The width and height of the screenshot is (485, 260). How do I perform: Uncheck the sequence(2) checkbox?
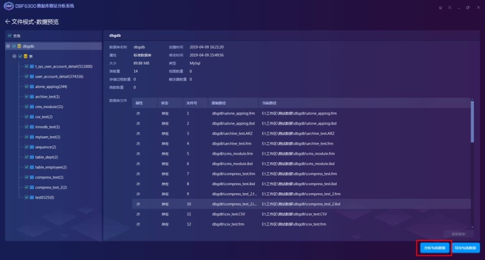(26, 147)
